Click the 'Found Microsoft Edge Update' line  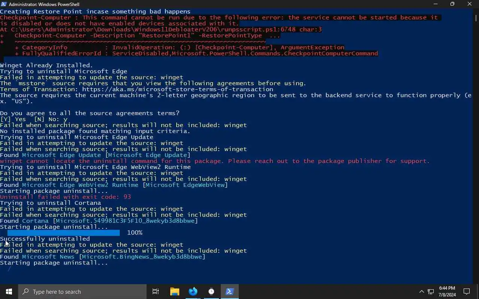point(95,155)
